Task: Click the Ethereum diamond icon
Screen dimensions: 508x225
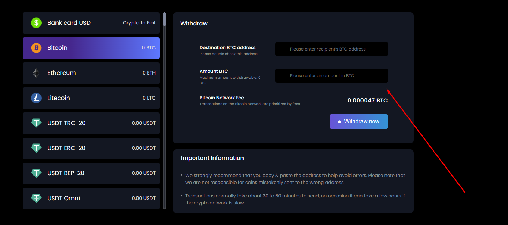Action: coord(36,73)
